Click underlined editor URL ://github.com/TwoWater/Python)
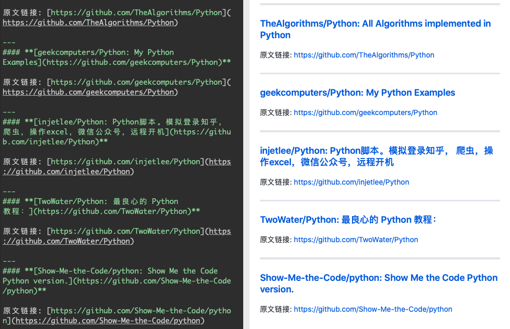This screenshot has width=510, height=329. 69,241
